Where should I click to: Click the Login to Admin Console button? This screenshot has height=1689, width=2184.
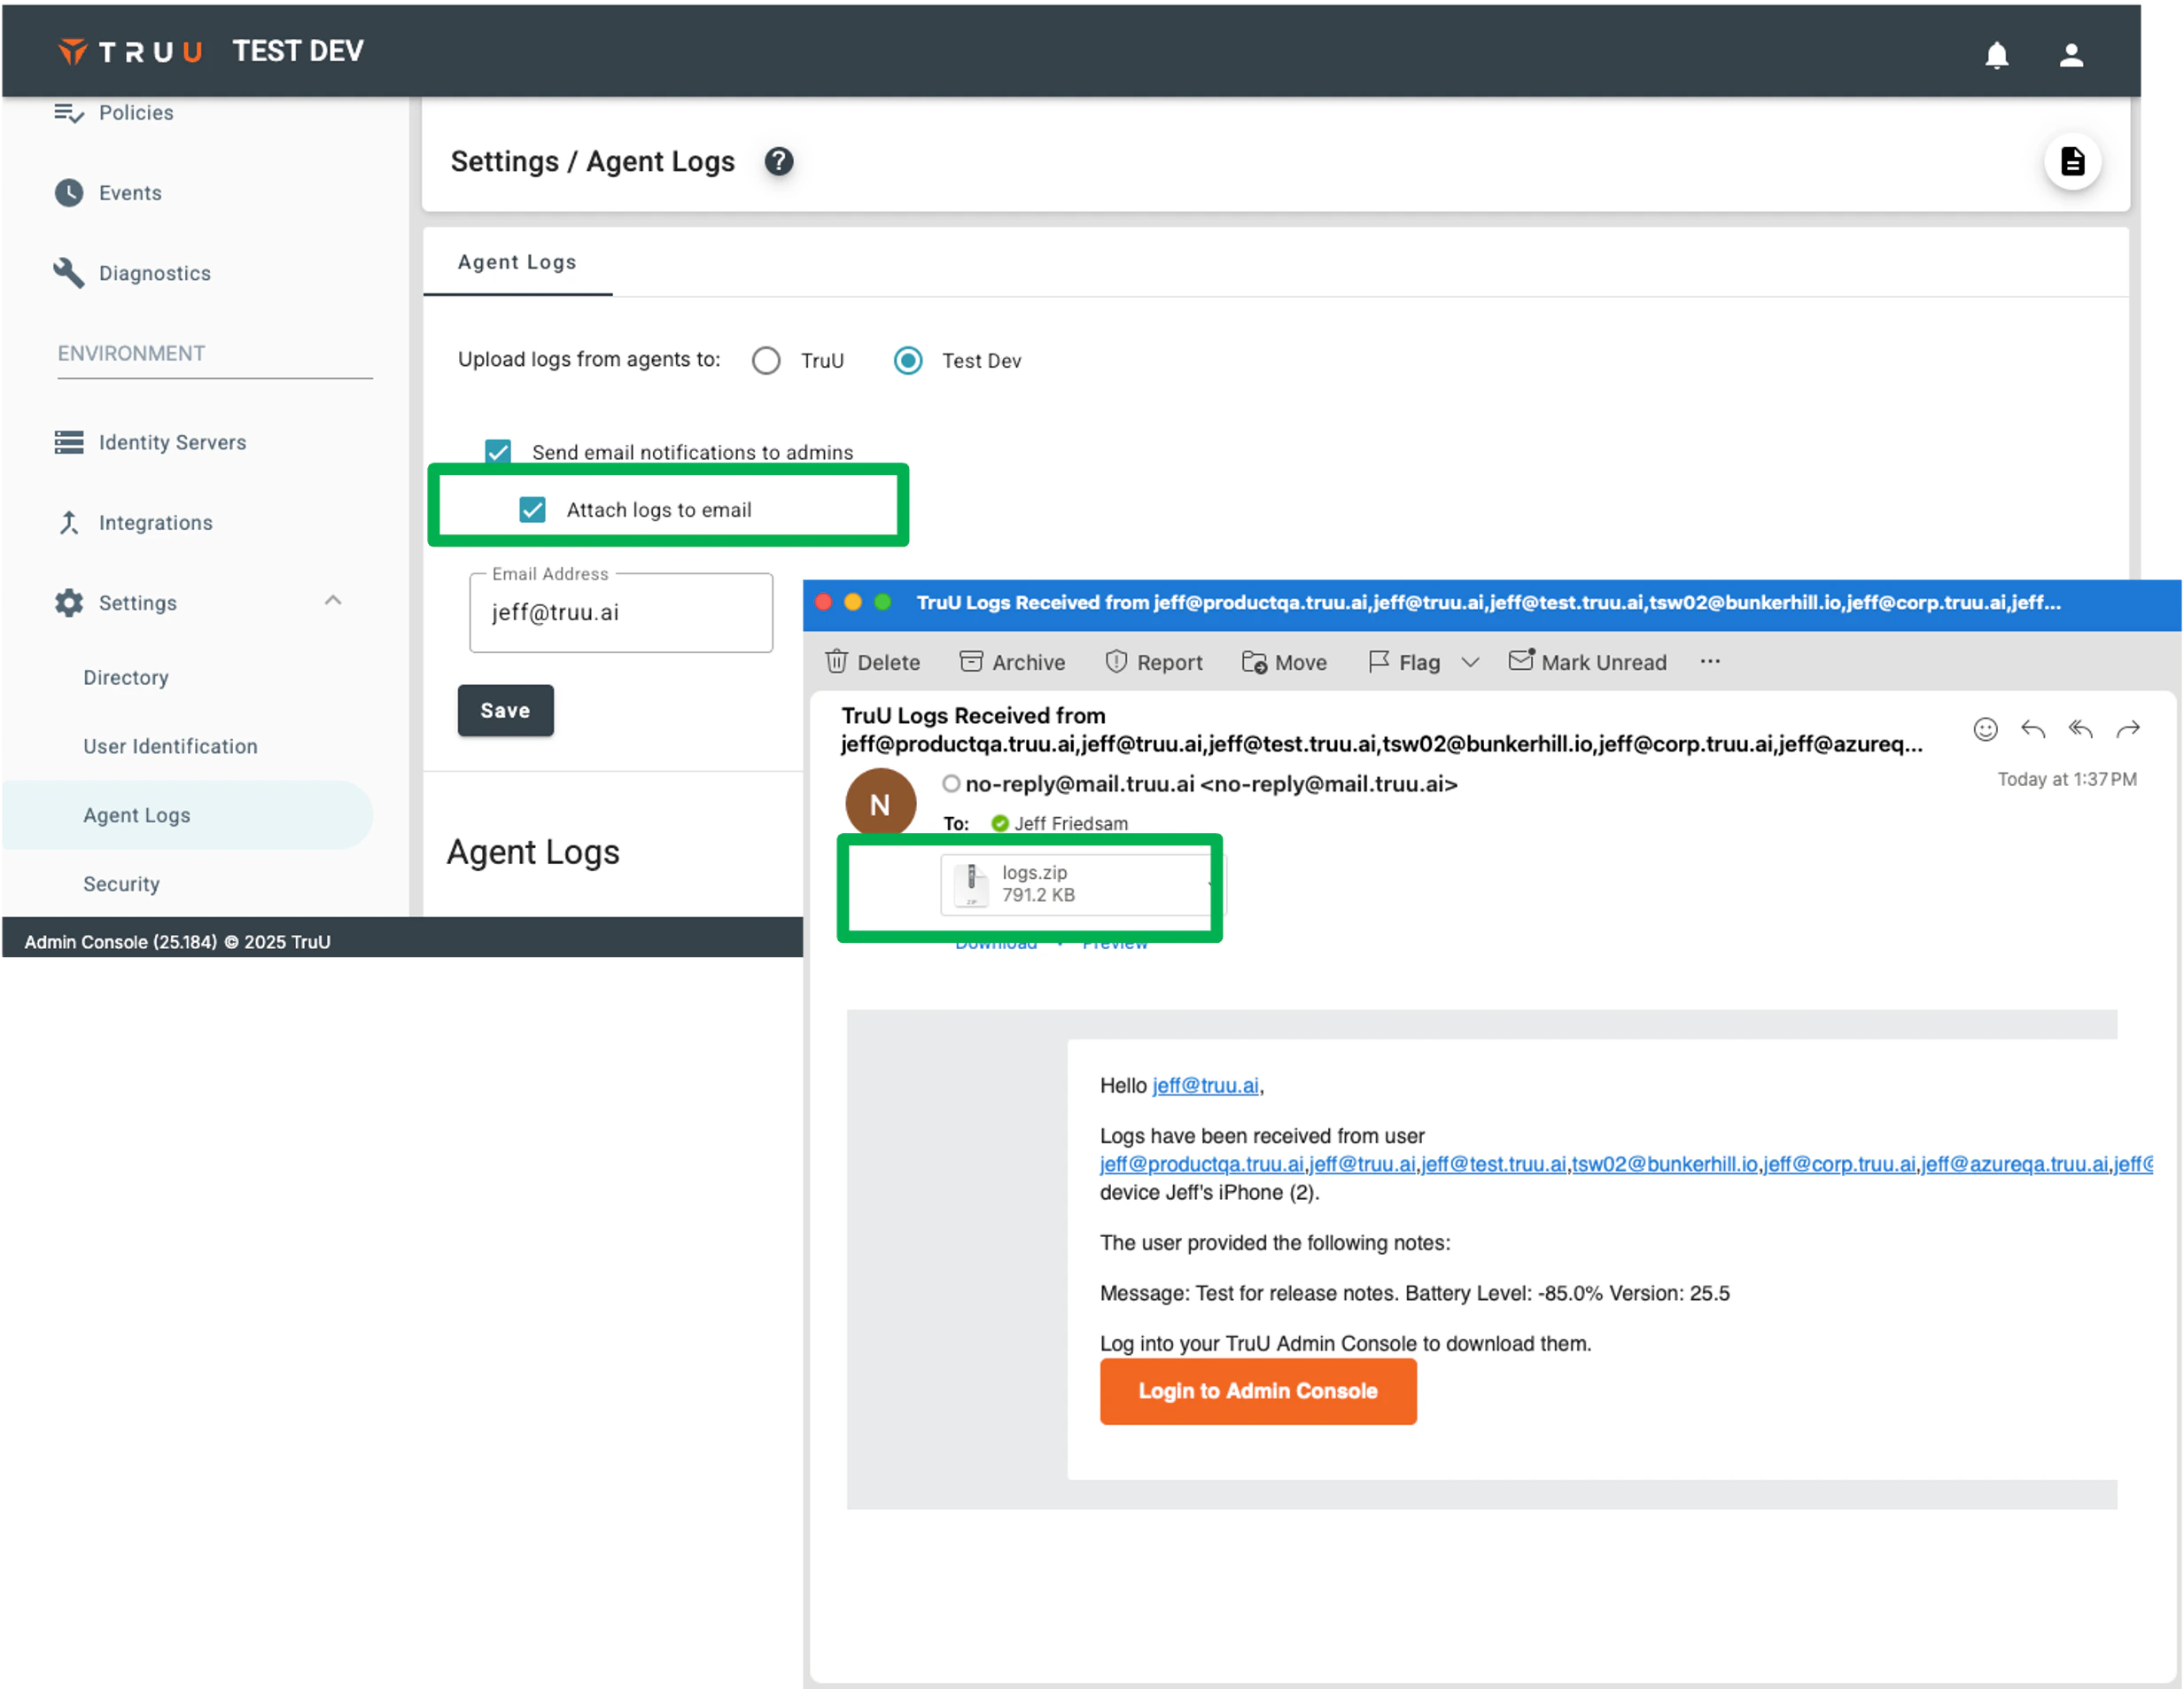pos(1257,1391)
